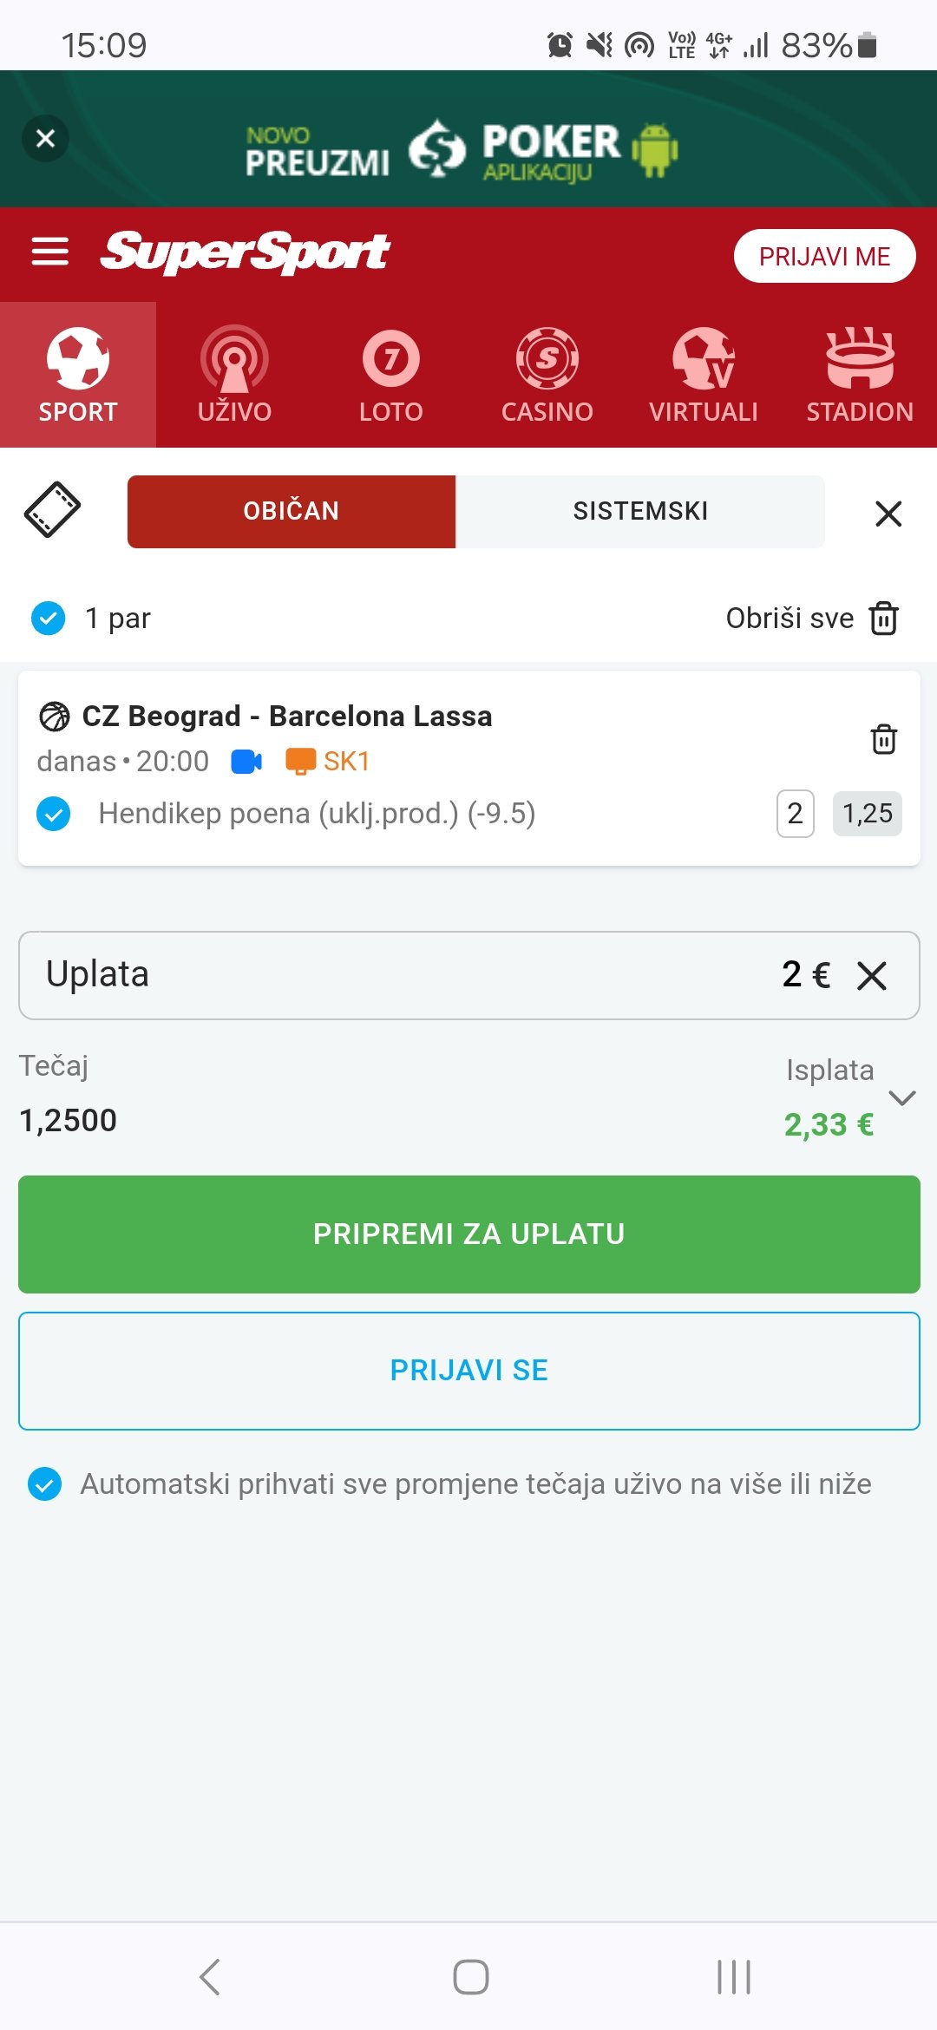Image resolution: width=937 pixels, height=2030 pixels.
Task: Toggle automatic acceptance of odds changes
Action: [x=45, y=1483]
